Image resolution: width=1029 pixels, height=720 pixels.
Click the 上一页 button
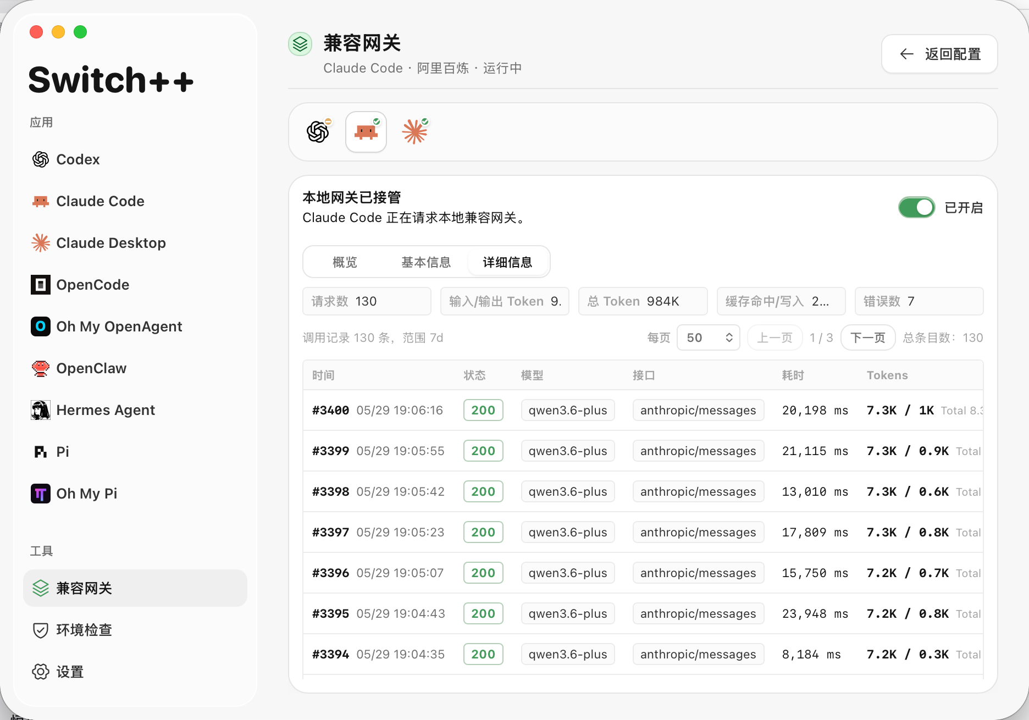pyautogui.click(x=775, y=337)
